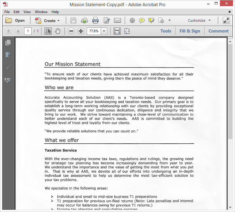Open the Bookmarks panel
235x212 pixels.
point(8,55)
